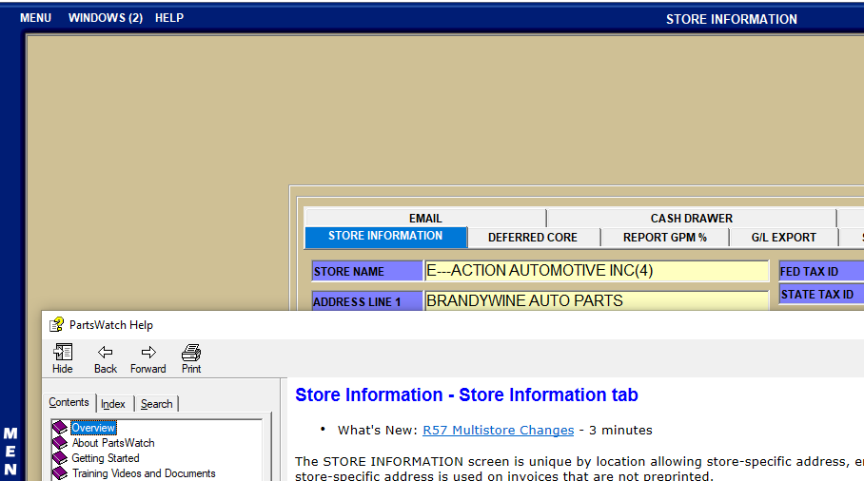
Task: Open the WINDOWS (2) menu
Action: (106, 18)
